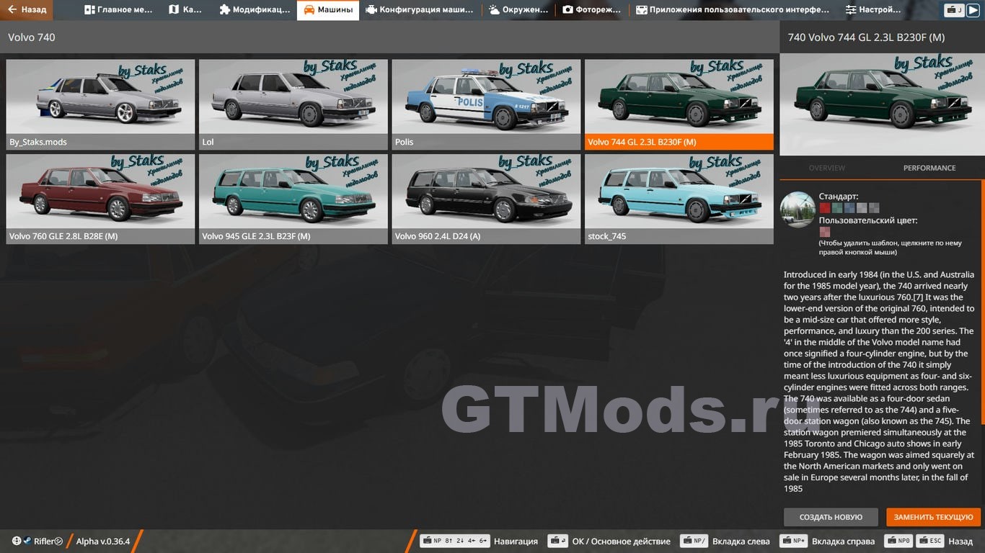985x553 pixels.
Task: Open the Настройки tab
Action: click(x=873, y=10)
